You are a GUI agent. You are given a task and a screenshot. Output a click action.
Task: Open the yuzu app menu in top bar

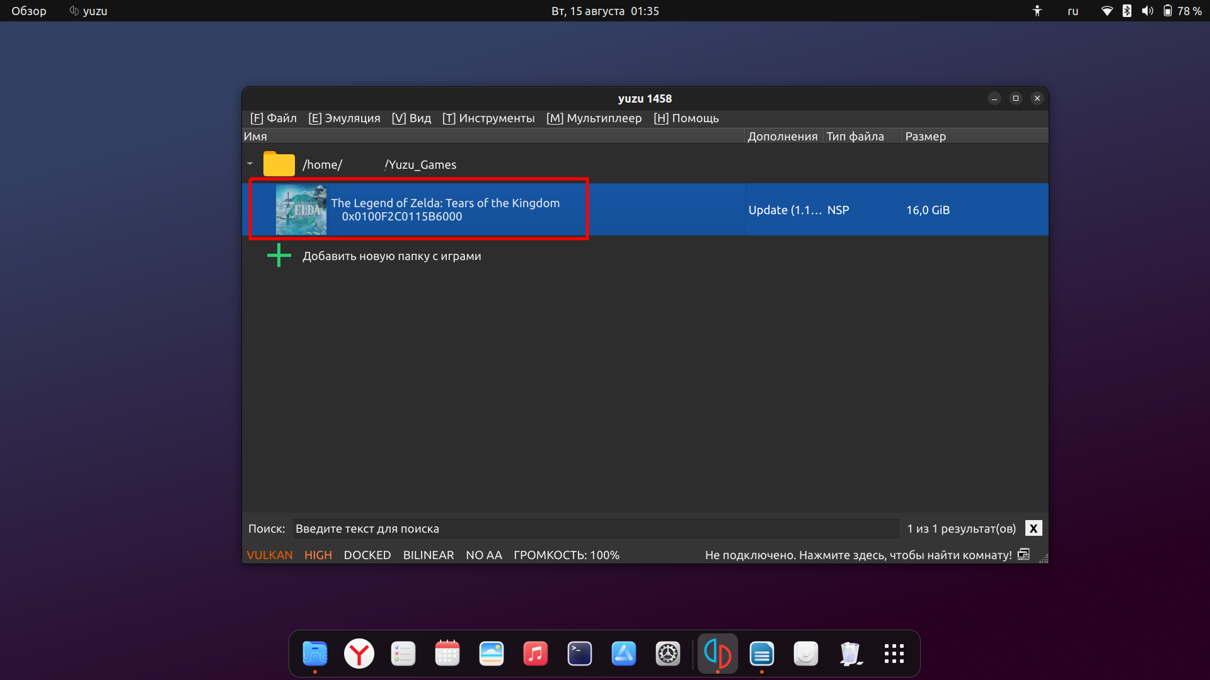(x=88, y=11)
